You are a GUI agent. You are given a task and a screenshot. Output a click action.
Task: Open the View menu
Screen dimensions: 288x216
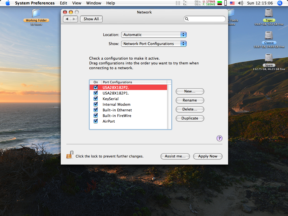pos(76,3)
